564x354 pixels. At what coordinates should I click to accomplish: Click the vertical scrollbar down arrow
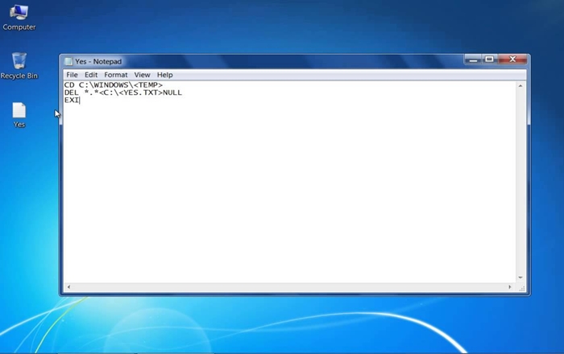pos(520,278)
